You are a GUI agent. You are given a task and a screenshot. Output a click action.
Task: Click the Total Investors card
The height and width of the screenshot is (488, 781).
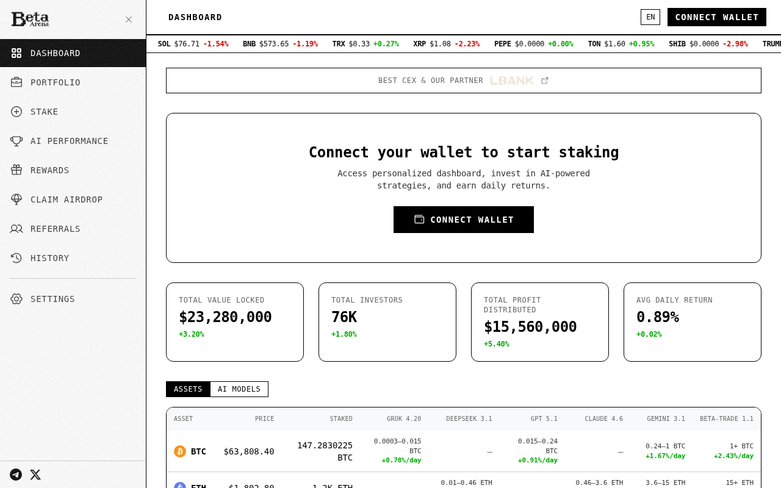[x=387, y=322]
